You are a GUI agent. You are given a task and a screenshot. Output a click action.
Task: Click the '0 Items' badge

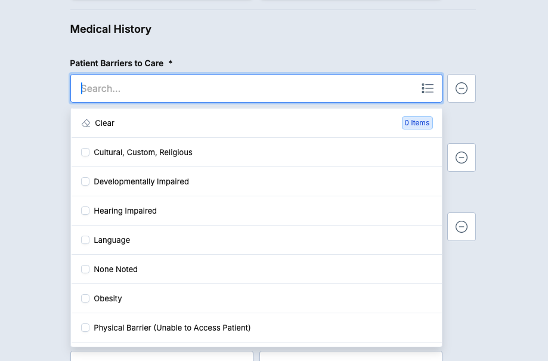pos(417,123)
